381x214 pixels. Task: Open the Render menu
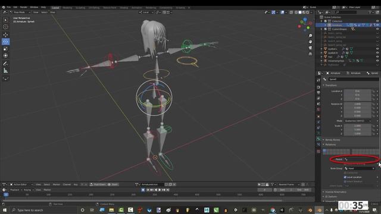pyautogui.click(x=24, y=7)
